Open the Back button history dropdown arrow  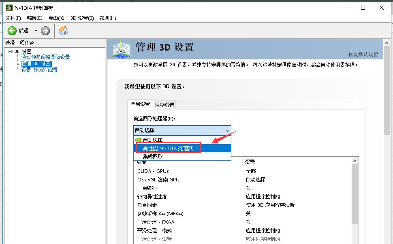click(x=36, y=31)
